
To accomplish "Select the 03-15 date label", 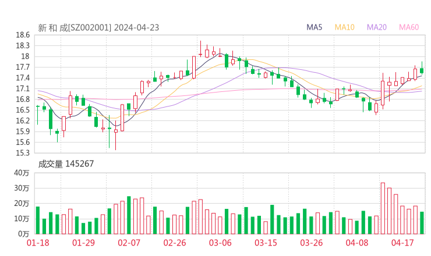I will tap(266, 243).
